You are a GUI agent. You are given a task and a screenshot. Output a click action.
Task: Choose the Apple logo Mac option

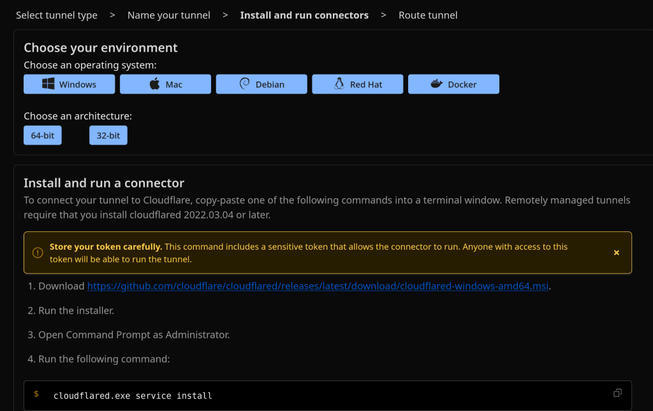(165, 84)
